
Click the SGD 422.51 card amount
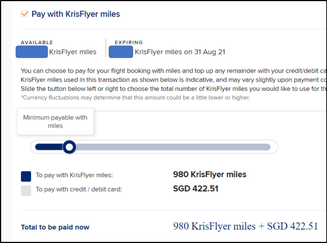point(196,189)
